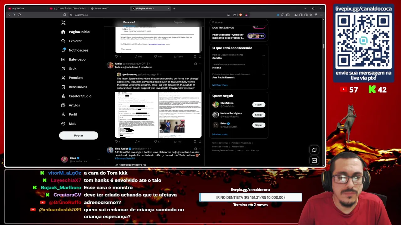
Task: Switch to the Para você tab
Action: [x=129, y=22]
